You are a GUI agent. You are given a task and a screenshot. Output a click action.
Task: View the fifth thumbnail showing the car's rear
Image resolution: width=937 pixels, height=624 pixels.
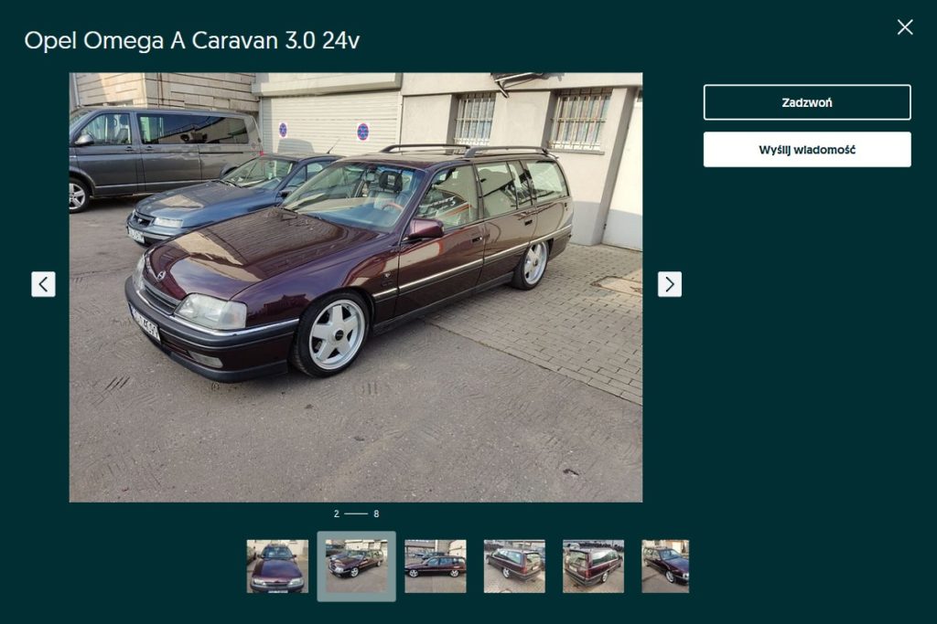(593, 566)
